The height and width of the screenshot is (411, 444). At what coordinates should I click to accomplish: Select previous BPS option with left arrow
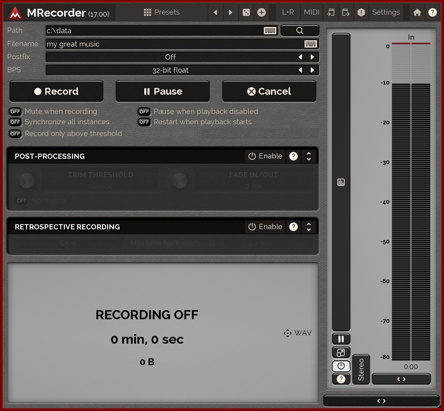point(300,70)
